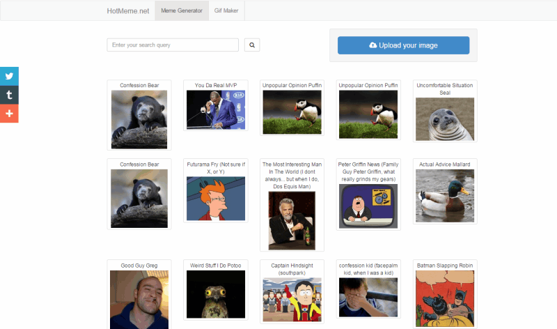Share the page via the Tumblr icon

point(9,95)
